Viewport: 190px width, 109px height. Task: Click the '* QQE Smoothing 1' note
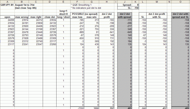pyautogui.click(x=81, y=5)
